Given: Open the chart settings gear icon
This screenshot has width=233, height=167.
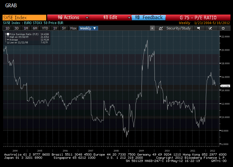Looking at the screenshot, I should 223,28.
